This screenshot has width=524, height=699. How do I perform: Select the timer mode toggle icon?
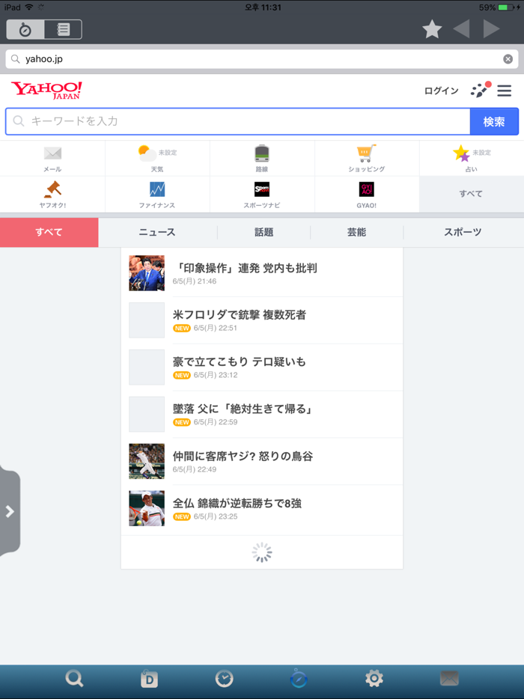(25, 29)
